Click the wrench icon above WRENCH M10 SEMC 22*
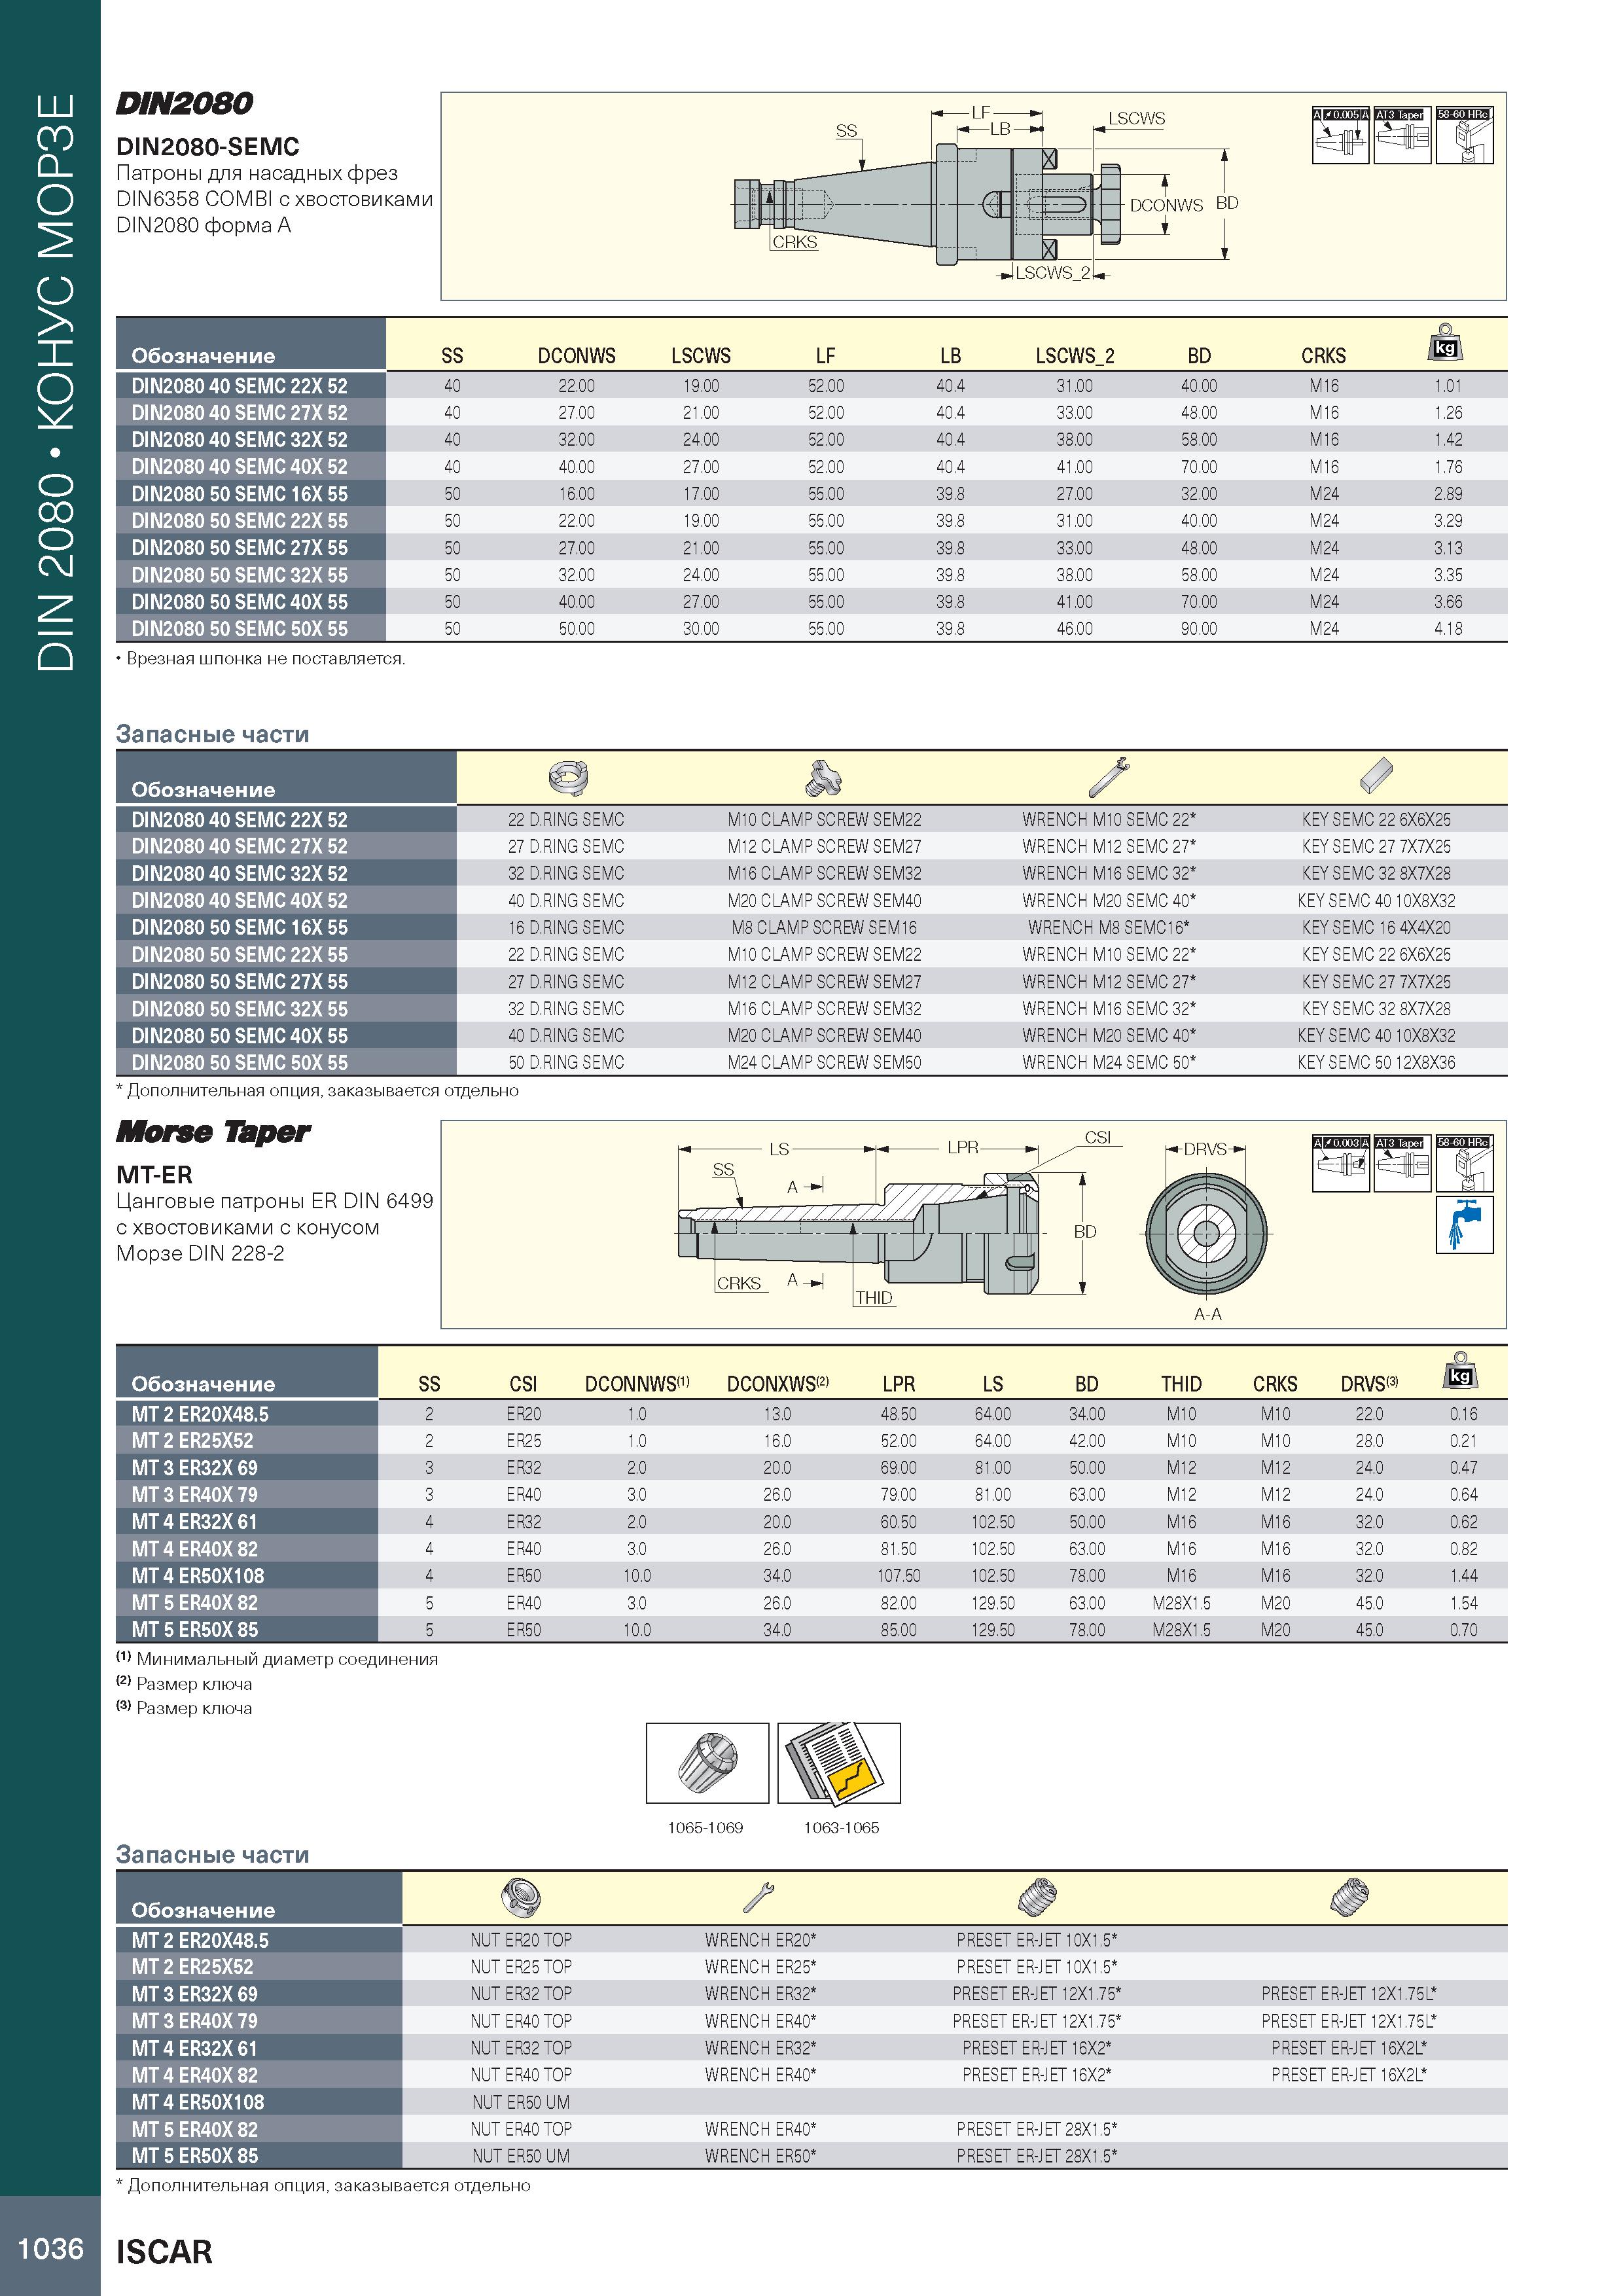 click(x=1108, y=777)
